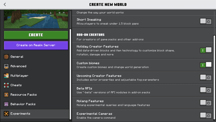Click the Cheats icon
216x122 pixels.
pyautogui.click(x=6, y=85)
